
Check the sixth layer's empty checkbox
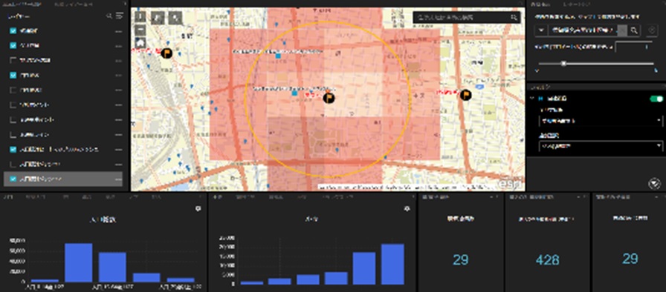(x=13, y=105)
